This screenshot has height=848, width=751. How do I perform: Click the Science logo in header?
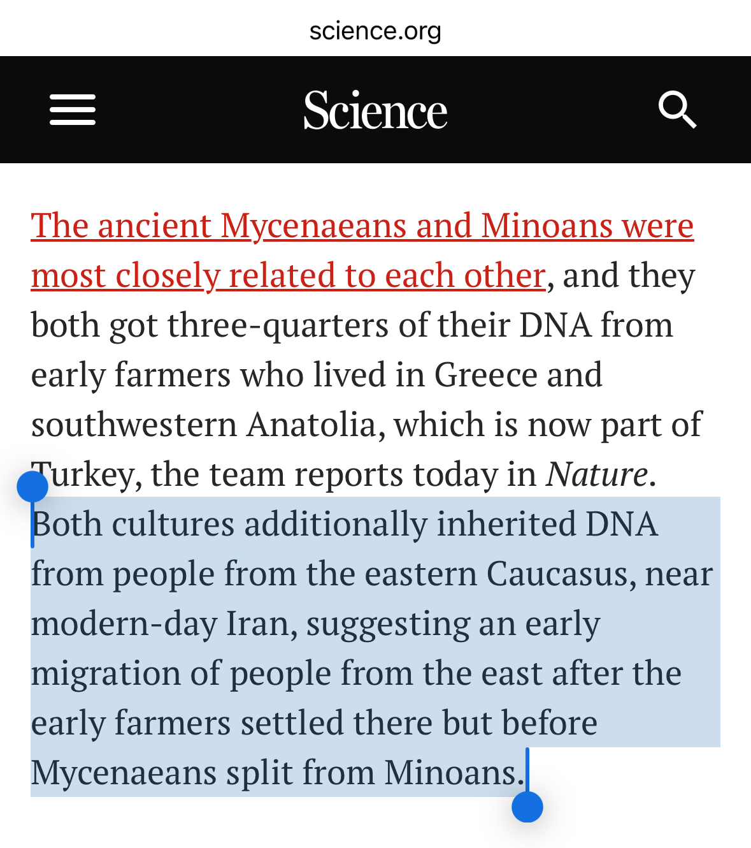point(375,110)
